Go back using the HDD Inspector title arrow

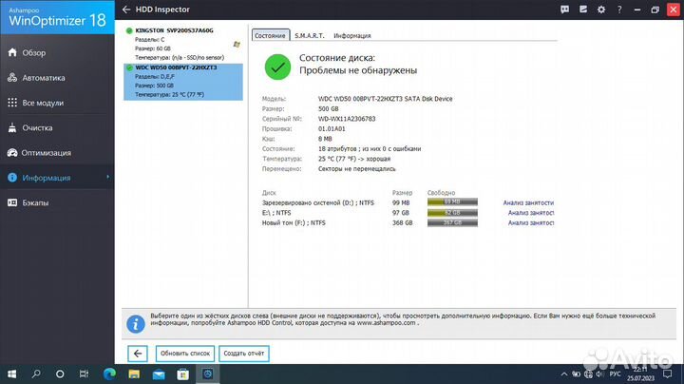[126, 10]
